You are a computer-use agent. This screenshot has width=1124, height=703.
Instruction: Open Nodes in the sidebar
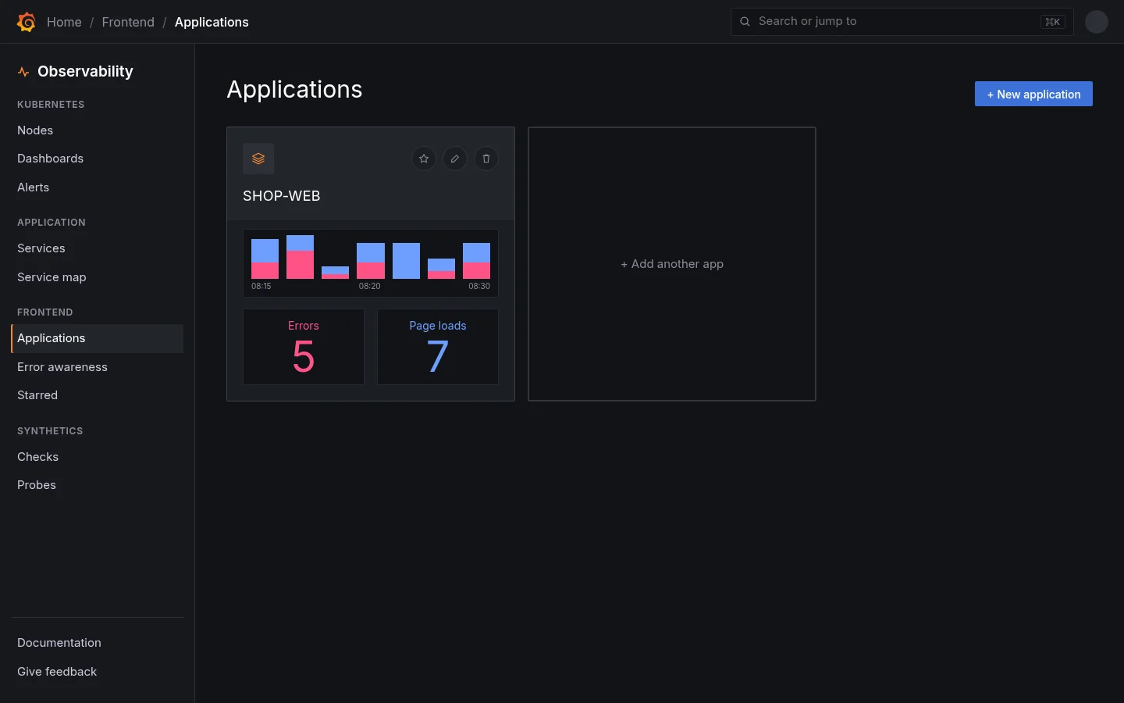point(97,130)
